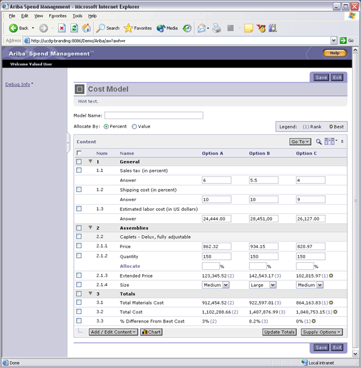Viewport: 361px width, 368px height.
Task: Click the last toolbar icon beside Messenger
Action: 273,28
